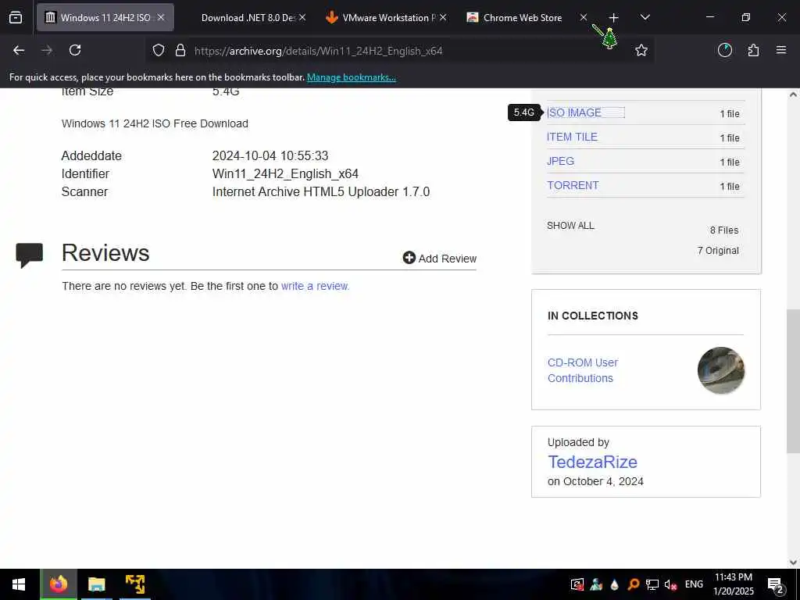
Task: Select Windows 11 24H2 ISO Free Download text
Action: tap(155, 123)
